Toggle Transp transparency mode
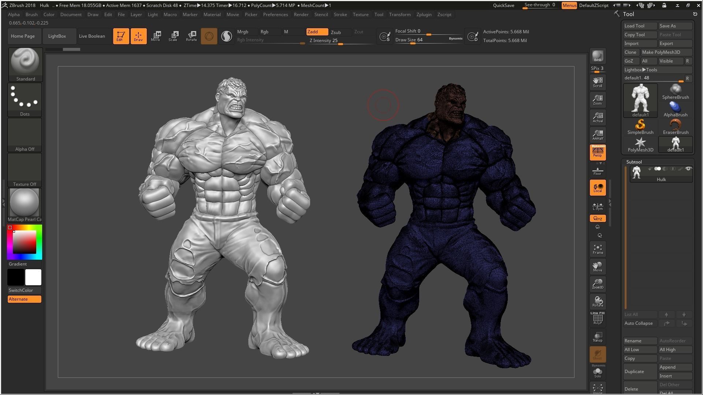The image size is (703, 395). (x=598, y=337)
